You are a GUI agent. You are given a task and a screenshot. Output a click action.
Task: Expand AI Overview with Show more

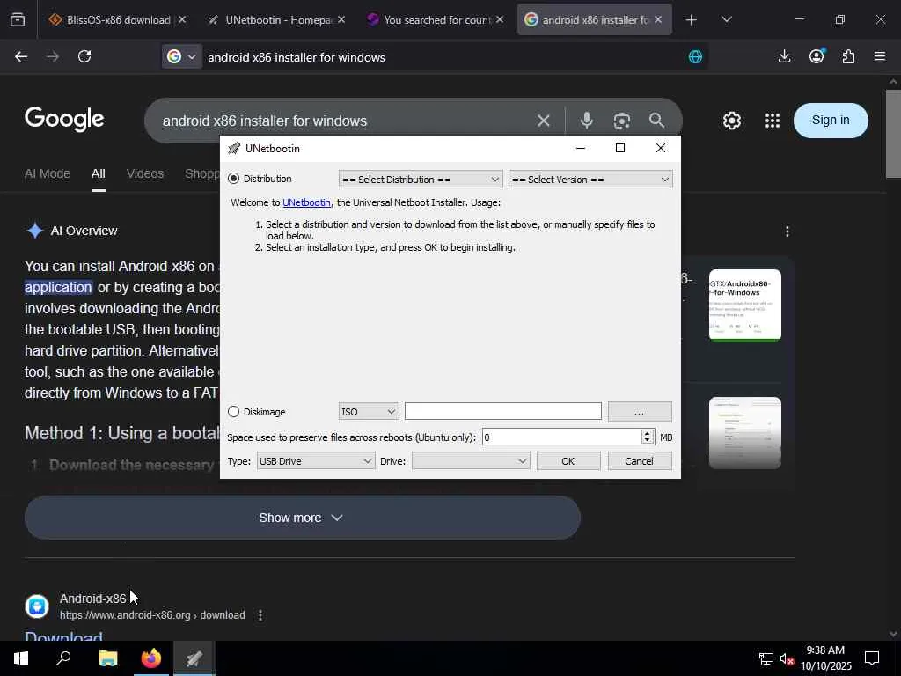point(303,518)
